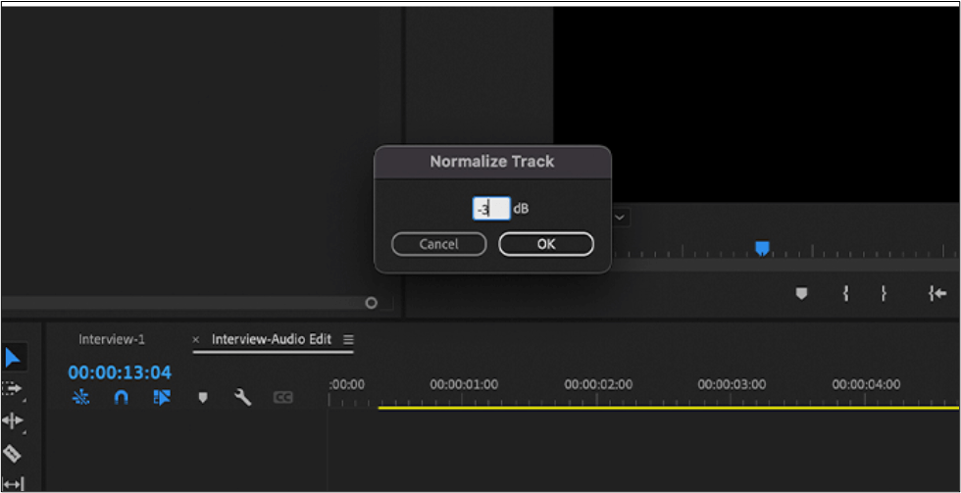This screenshot has width=961, height=493.
Task: Click the 00:00:13:04 playhead timecode
Action: pyautogui.click(x=120, y=372)
